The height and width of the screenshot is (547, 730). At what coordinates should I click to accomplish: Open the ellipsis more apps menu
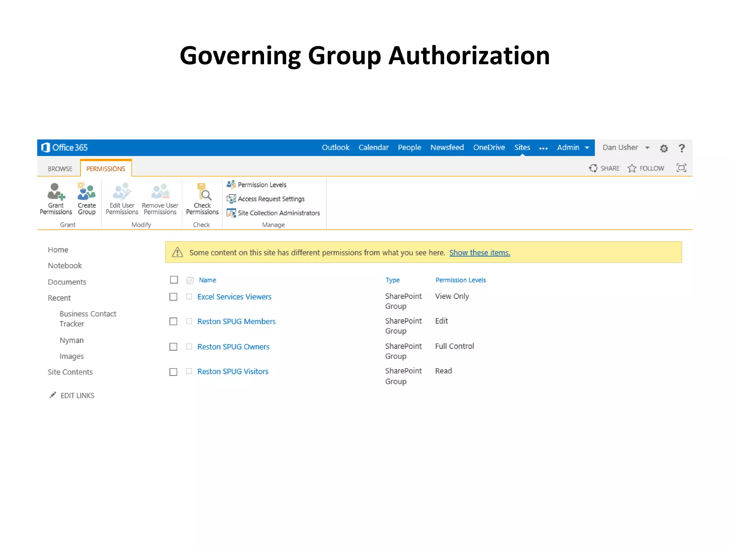543,148
